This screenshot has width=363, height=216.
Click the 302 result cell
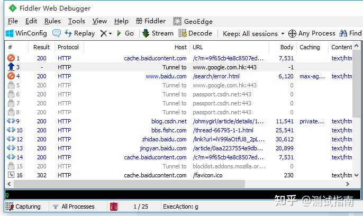42,175
